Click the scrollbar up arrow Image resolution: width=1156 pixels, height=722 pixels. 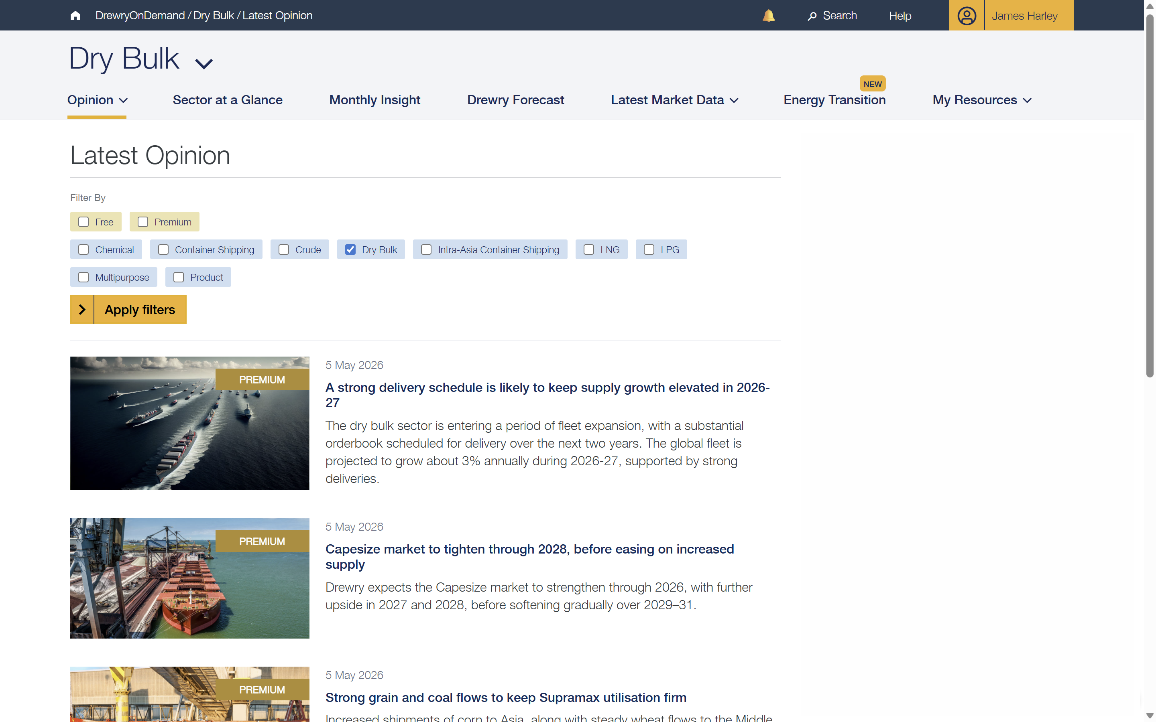click(x=1150, y=6)
